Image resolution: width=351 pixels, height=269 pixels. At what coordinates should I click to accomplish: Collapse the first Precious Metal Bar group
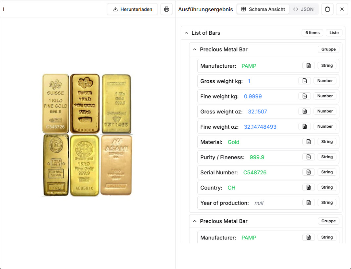pos(195,49)
